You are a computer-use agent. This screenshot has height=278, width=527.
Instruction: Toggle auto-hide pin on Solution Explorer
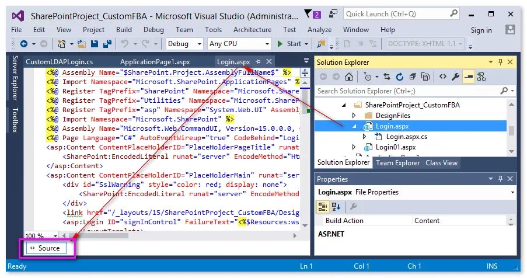coord(501,62)
